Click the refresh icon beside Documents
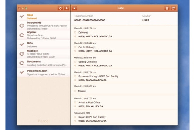This screenshot has width=195, height=130. click(22, 63)
